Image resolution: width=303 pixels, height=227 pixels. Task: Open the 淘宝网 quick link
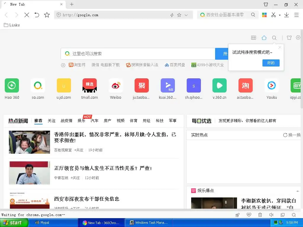(x=77, y=65)
